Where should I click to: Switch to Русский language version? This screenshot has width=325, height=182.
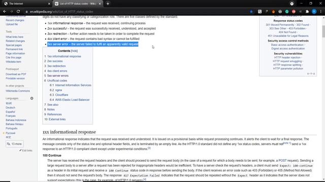point(10,133)
